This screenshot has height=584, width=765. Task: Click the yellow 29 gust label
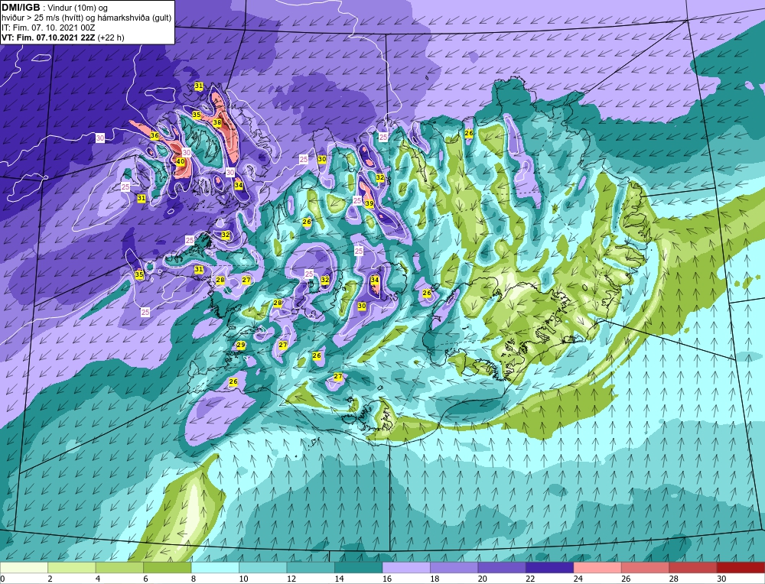click(240, 346)
